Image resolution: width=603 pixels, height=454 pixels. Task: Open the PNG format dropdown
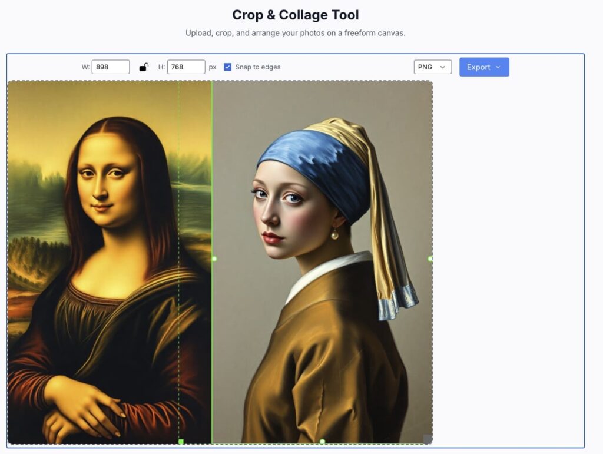[x=433, y=67]
